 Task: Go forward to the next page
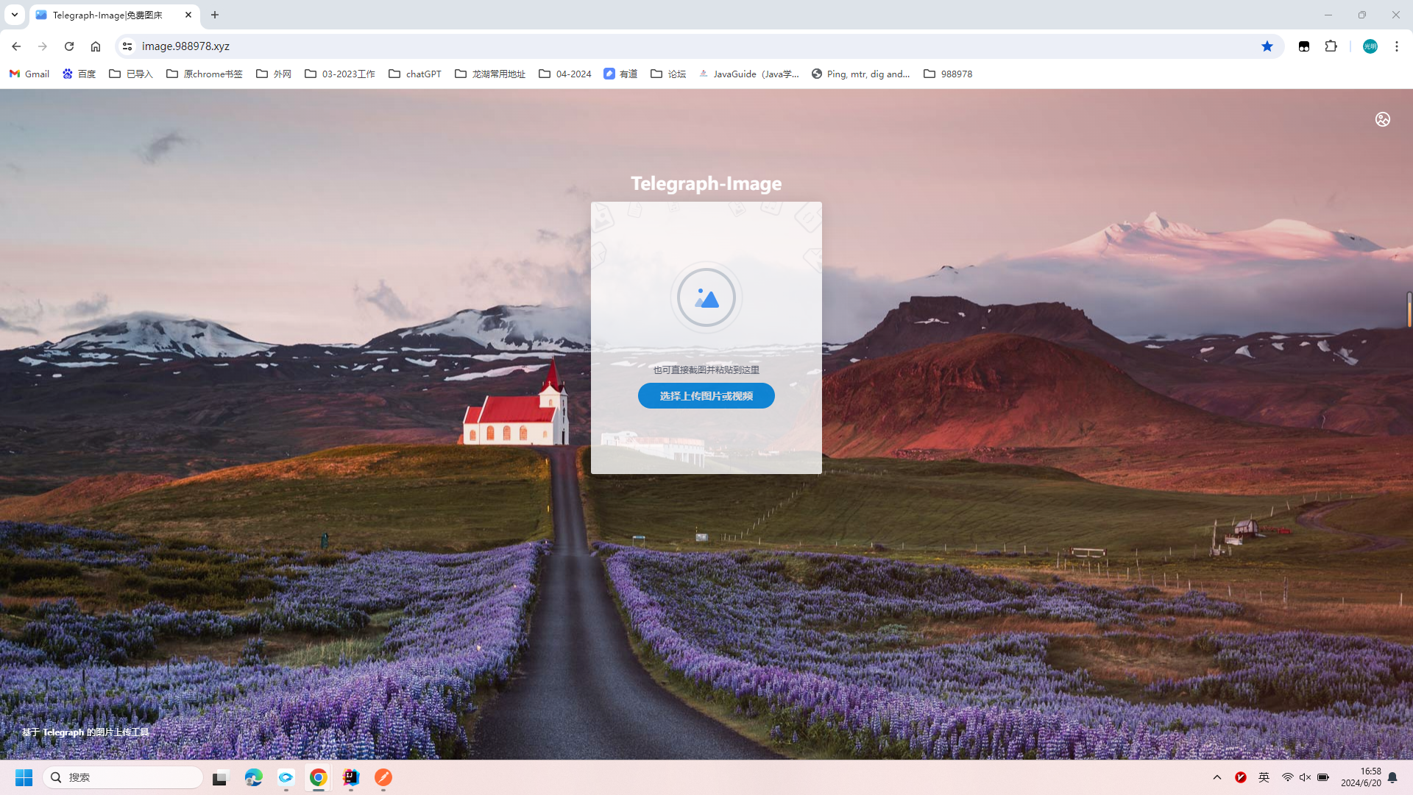coord(43,46)
